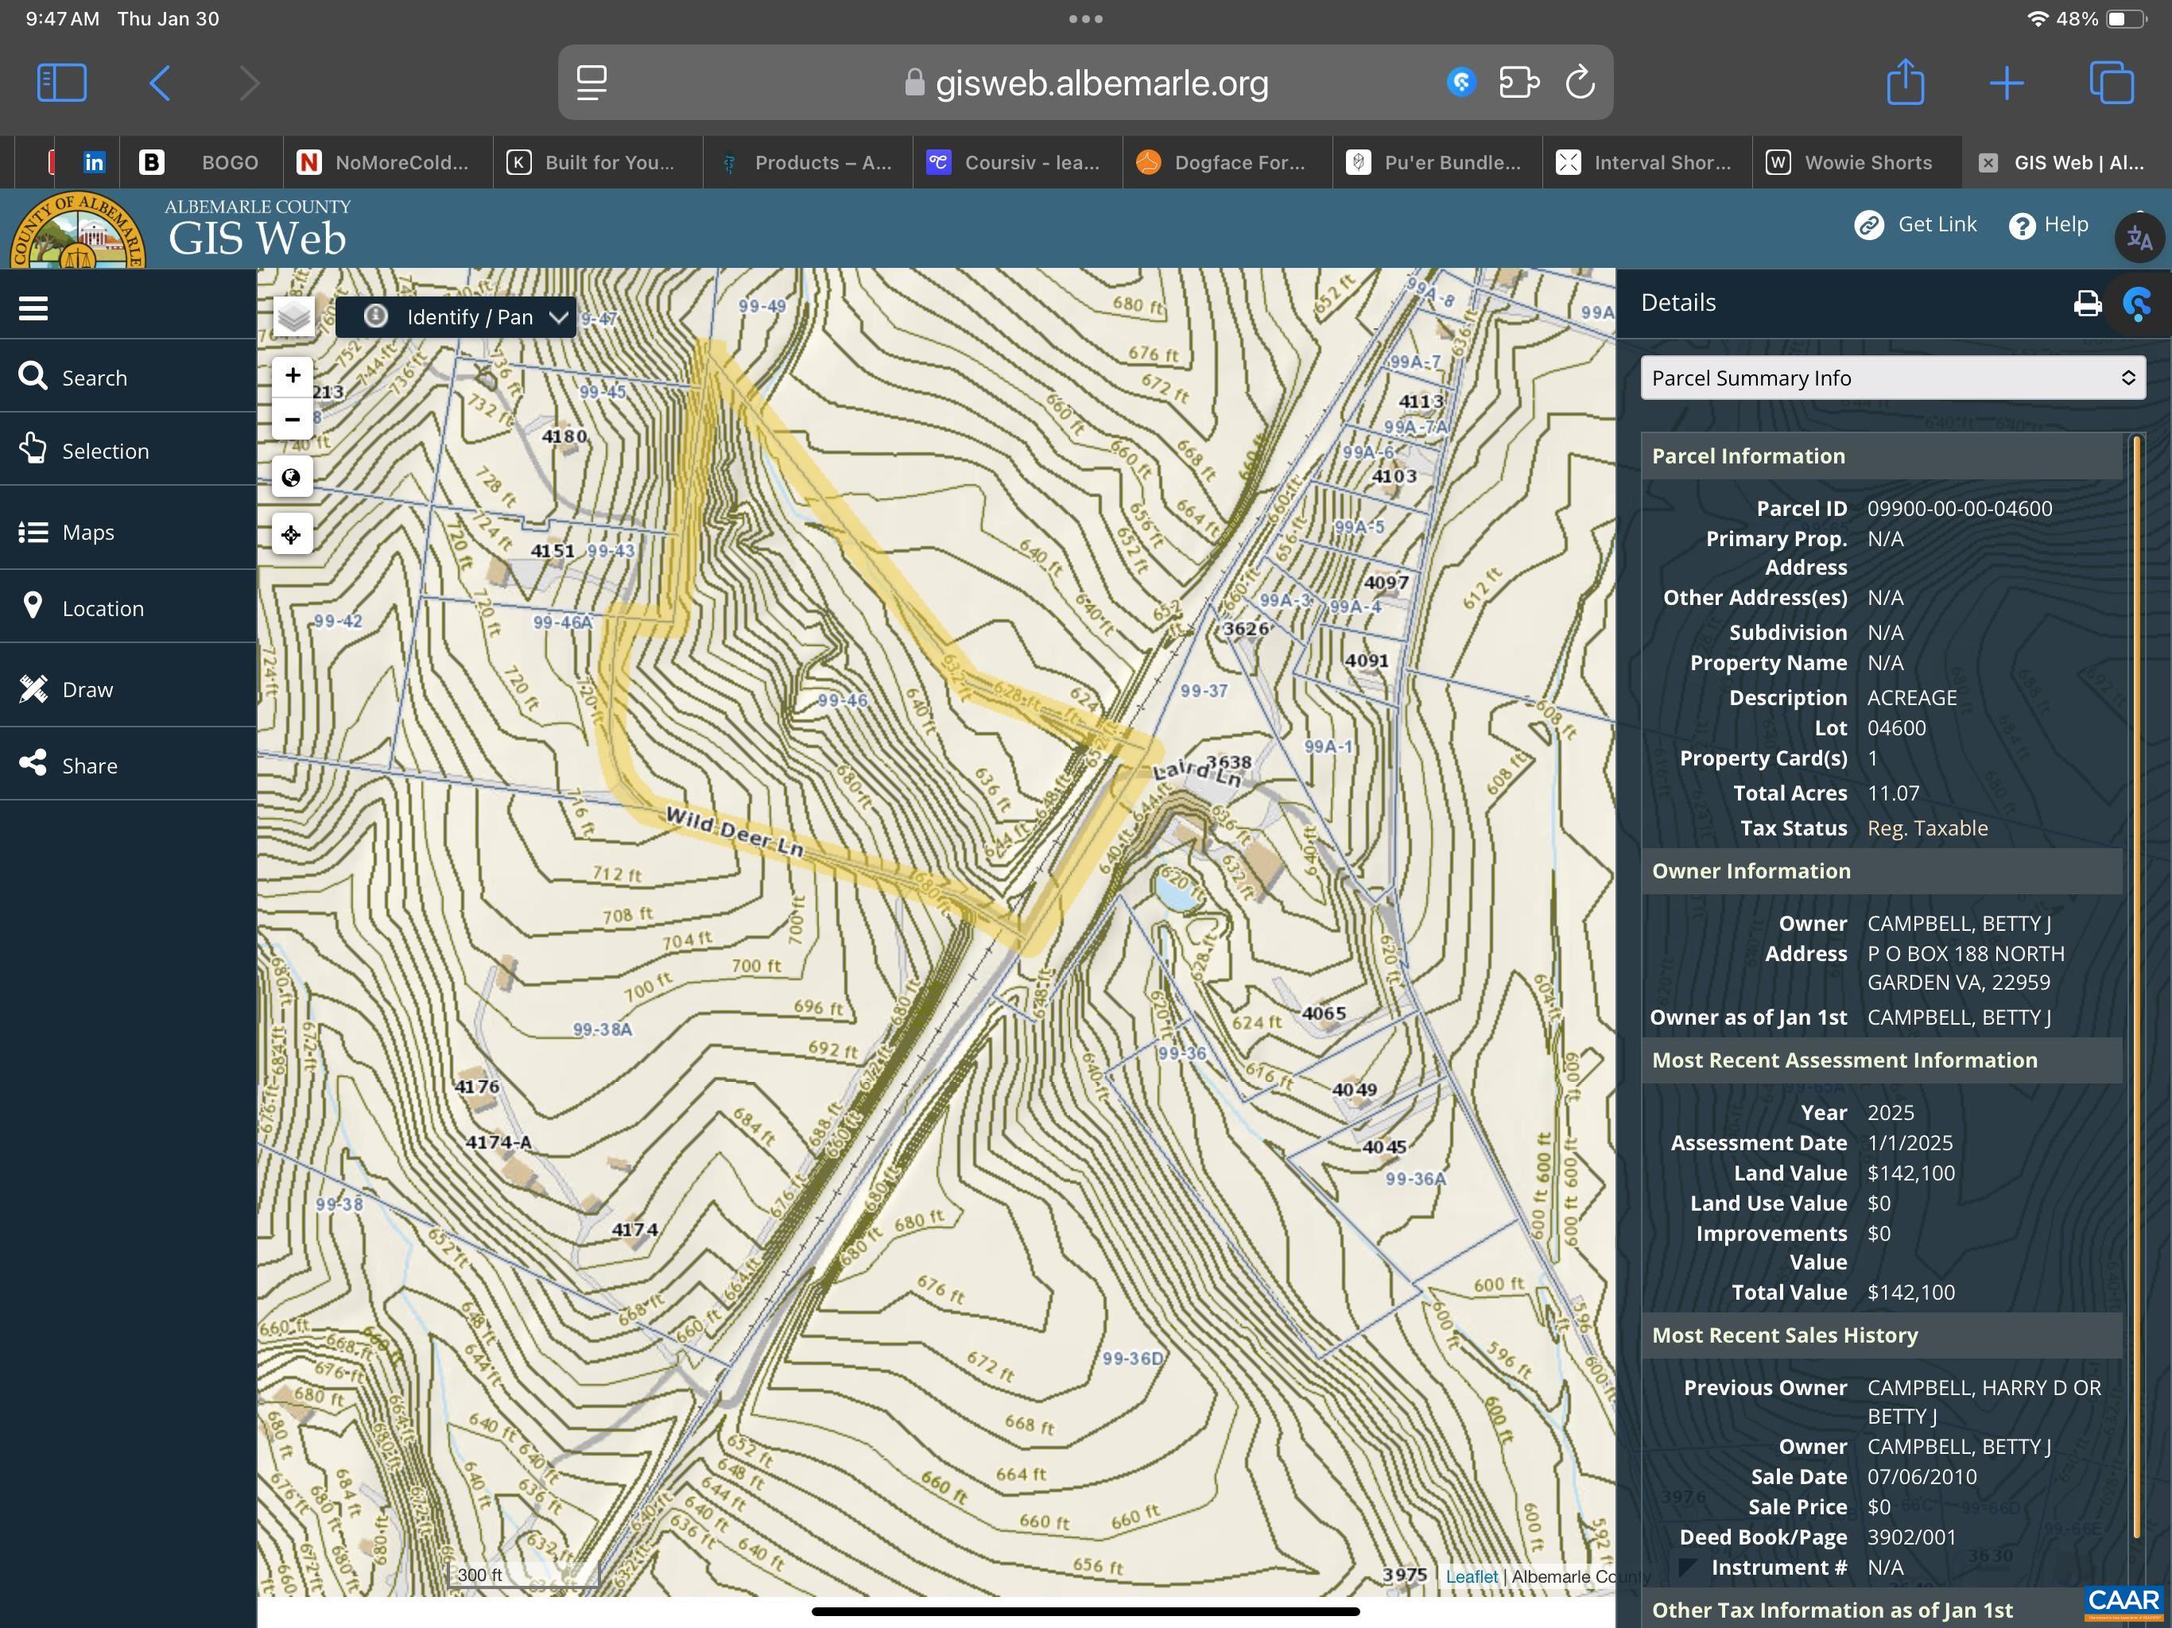The width and height of the screenshot is (2172, 1628).
Task: Switch to the Interval Shorts tab
Action: [x=1647, y=162]
